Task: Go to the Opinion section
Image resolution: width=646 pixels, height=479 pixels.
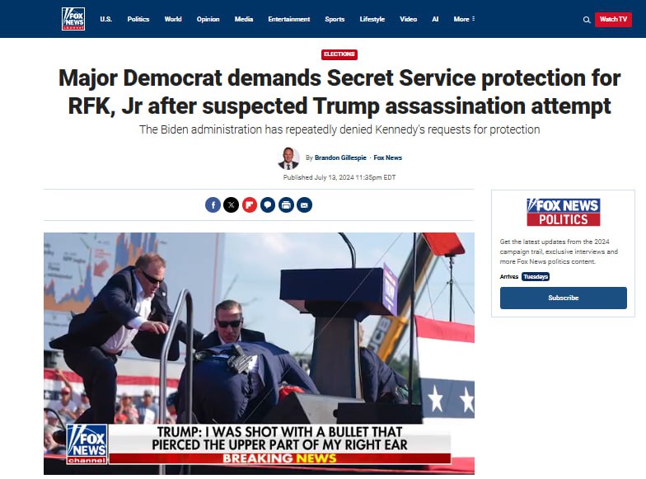Action: pyautogui.click(x=208, y=19)
